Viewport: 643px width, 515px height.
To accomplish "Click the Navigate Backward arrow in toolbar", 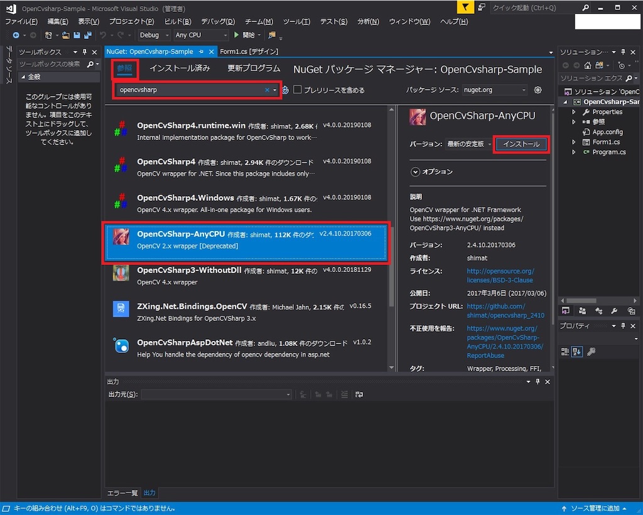I will (16, 35).
